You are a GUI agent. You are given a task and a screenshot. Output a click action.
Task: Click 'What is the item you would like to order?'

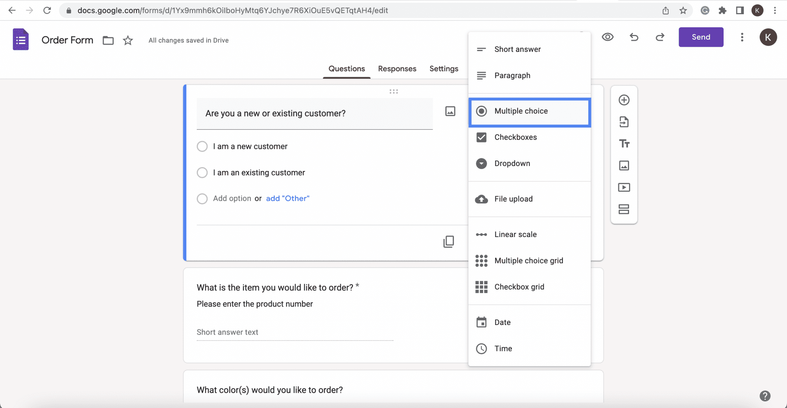[275, 288]
